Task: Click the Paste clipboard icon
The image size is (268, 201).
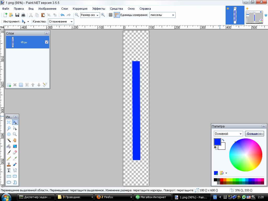Action: coord(43,15)
